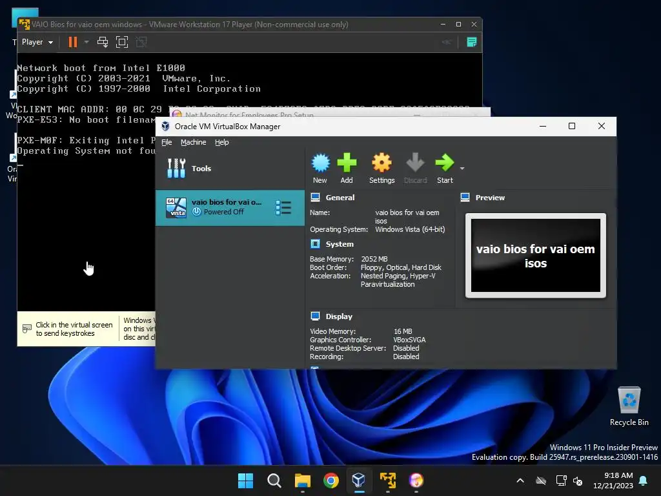Click the Graphics Controller value VBoxSVGA
This screenshot has width=661, height=496.
(x=409, y=340)
